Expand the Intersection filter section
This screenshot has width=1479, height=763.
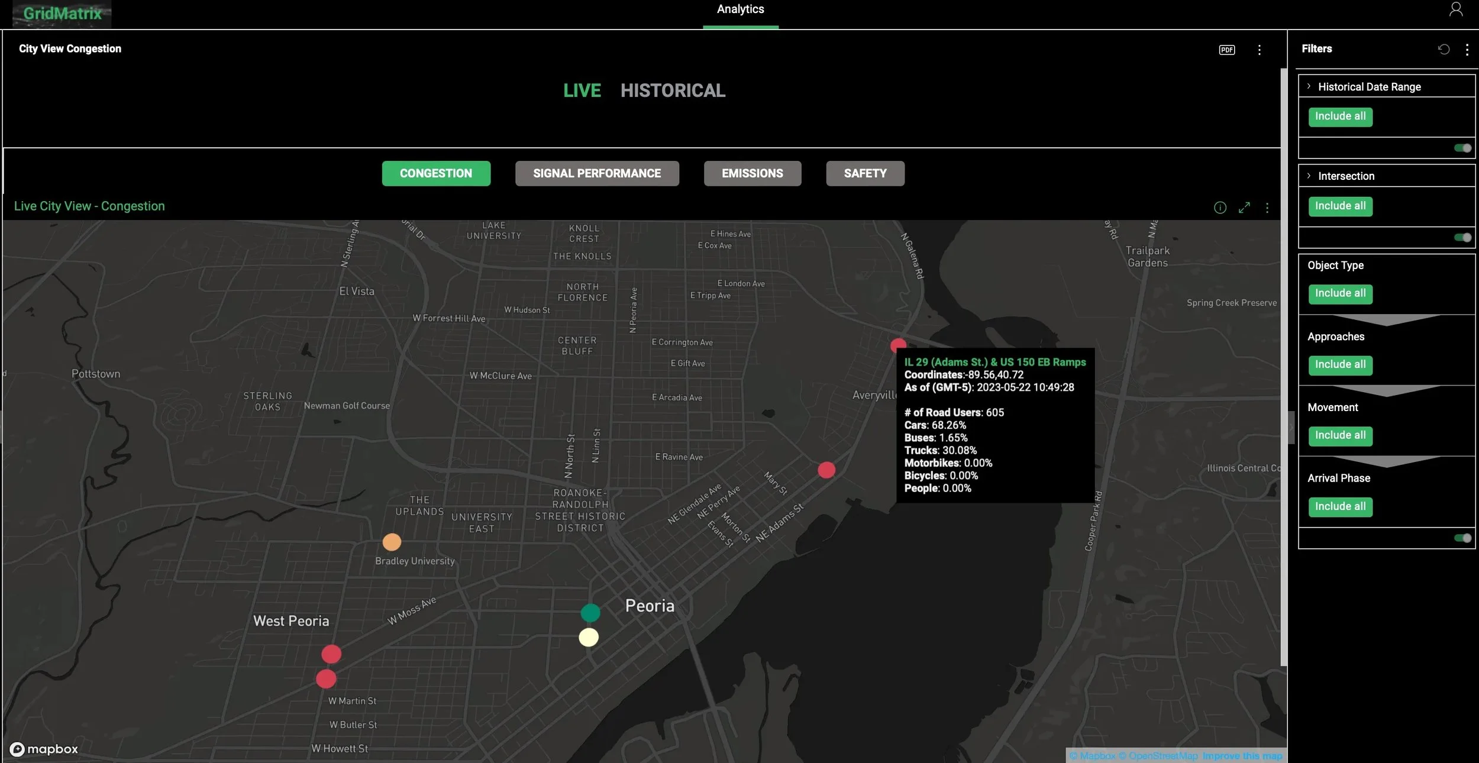[1309, 176]
